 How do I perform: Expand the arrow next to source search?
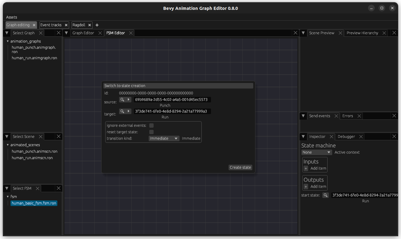click(x=129, y=100)
